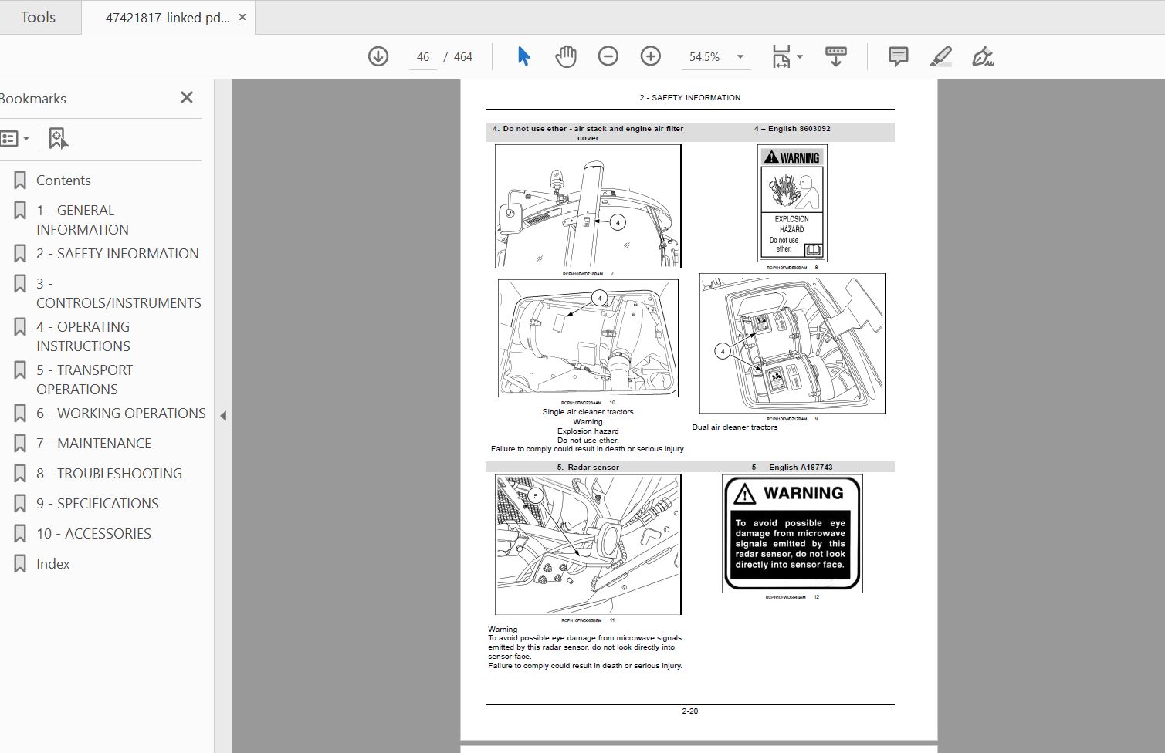This screenshot has width=1165, height=753.
Task: Open the sign document pen icon
Action: (982, 56)
